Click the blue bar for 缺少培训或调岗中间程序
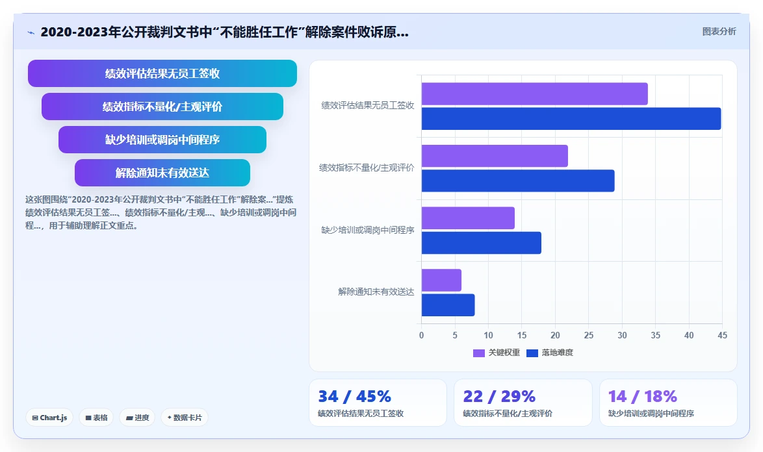The width and height of the screenshot is (763, 452). [x=481, y=243]
